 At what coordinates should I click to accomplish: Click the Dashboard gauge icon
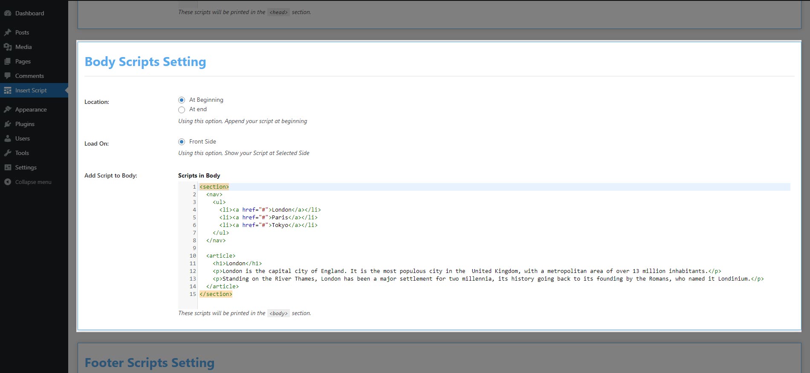8,13
